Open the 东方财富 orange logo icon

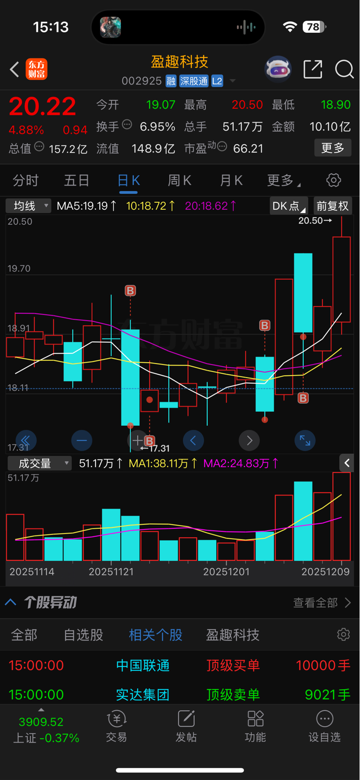click(37, 69)
